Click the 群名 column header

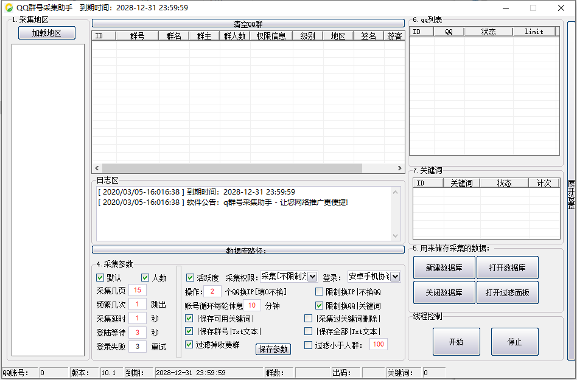(173, 36)
